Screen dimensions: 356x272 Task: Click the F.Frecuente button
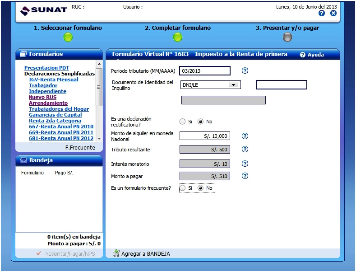tap(80, 148)
